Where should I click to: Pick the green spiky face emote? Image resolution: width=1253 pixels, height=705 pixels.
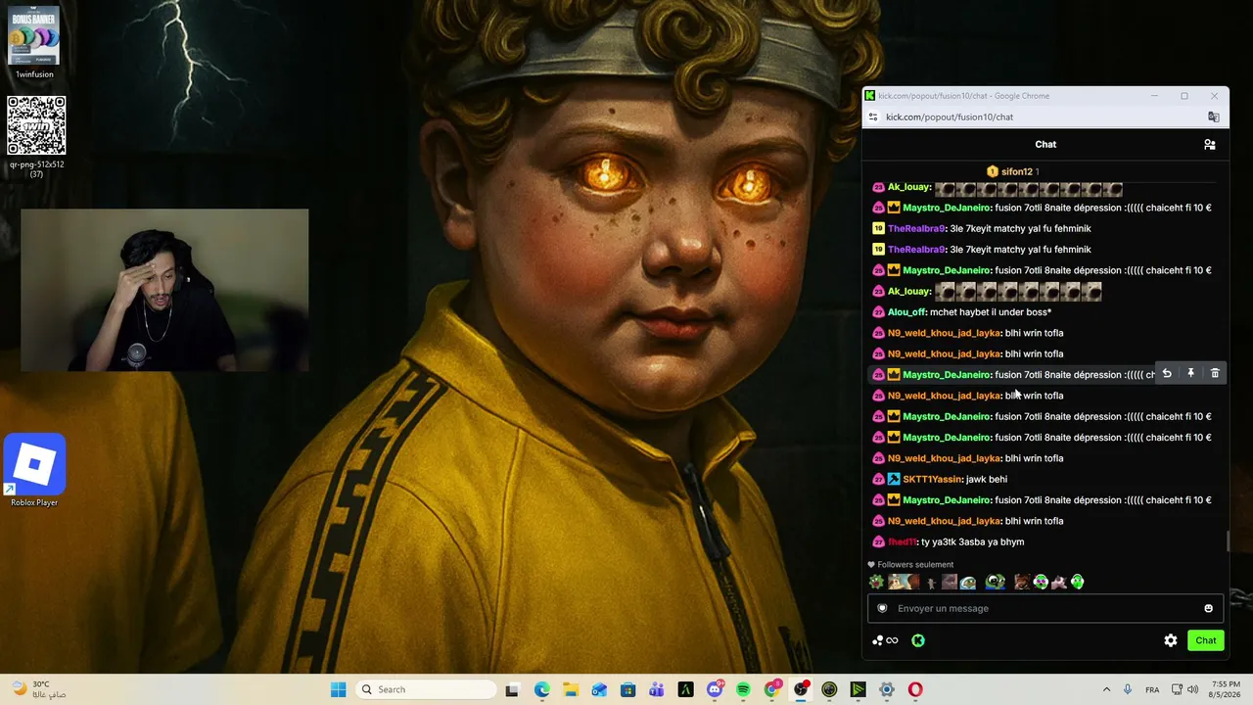(876, 582)
